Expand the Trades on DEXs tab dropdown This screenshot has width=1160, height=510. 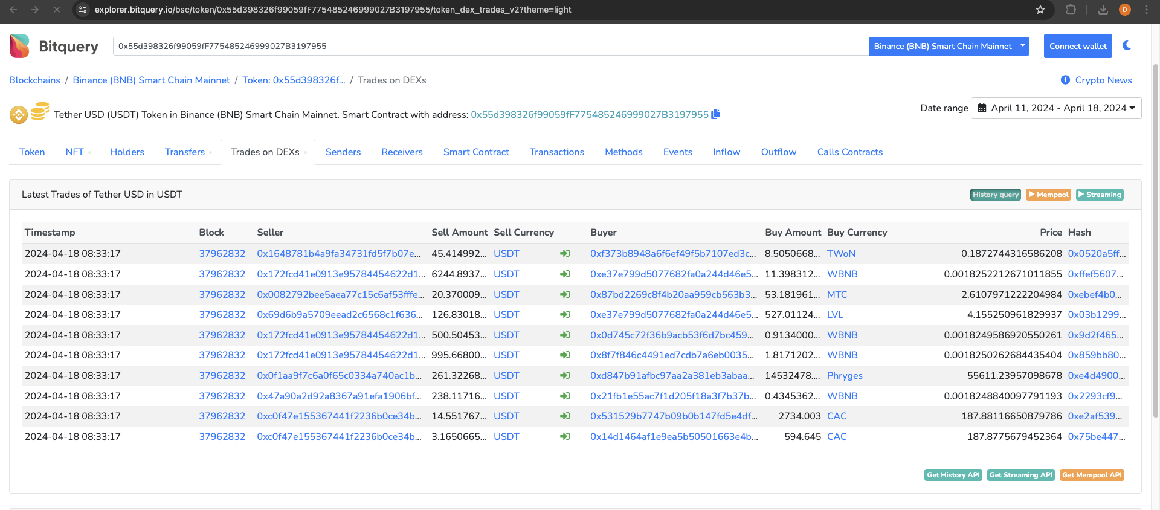pyautogui.click(x=305, y=153)
